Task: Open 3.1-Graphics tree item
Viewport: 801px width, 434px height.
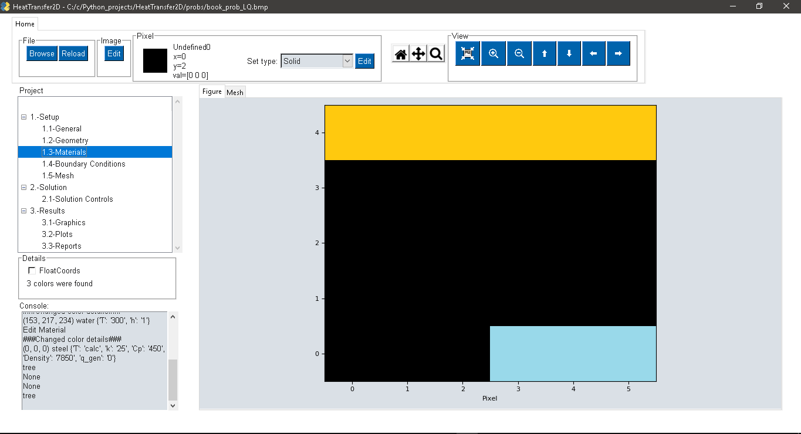Action: click(63, 222)
